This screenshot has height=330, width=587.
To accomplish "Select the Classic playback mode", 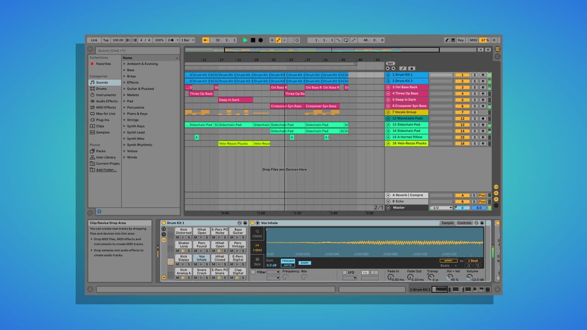I will tap(257, 233).
